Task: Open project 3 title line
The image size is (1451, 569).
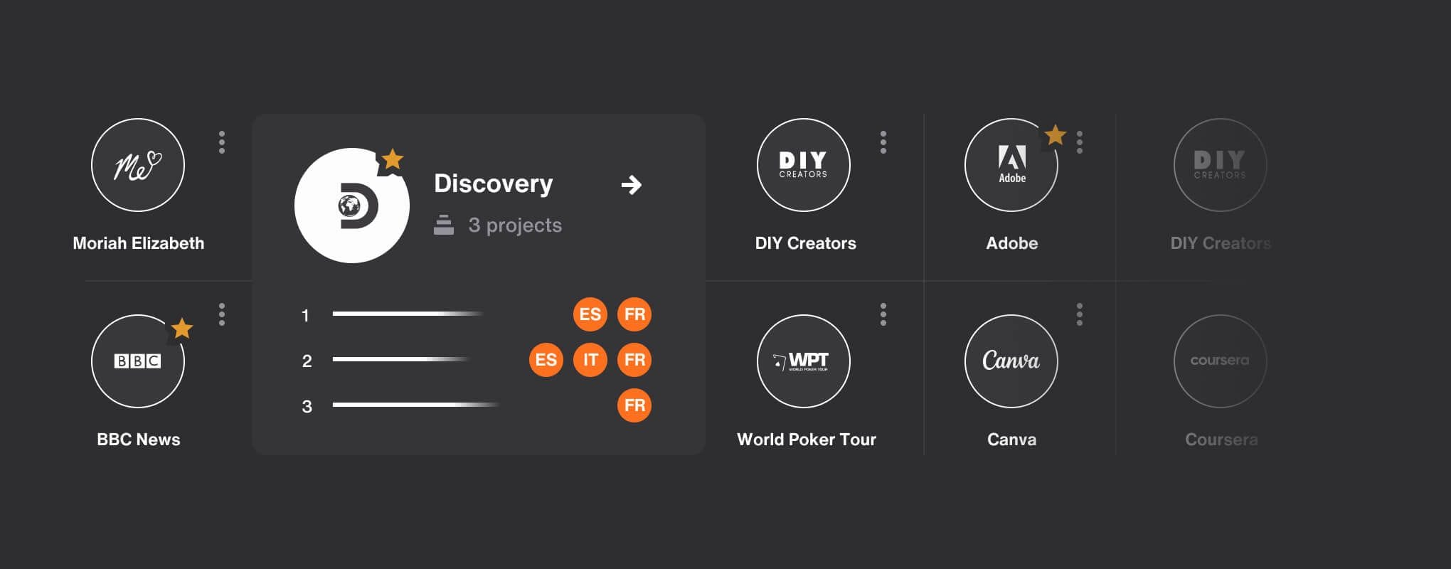Action: coord(417,405)
